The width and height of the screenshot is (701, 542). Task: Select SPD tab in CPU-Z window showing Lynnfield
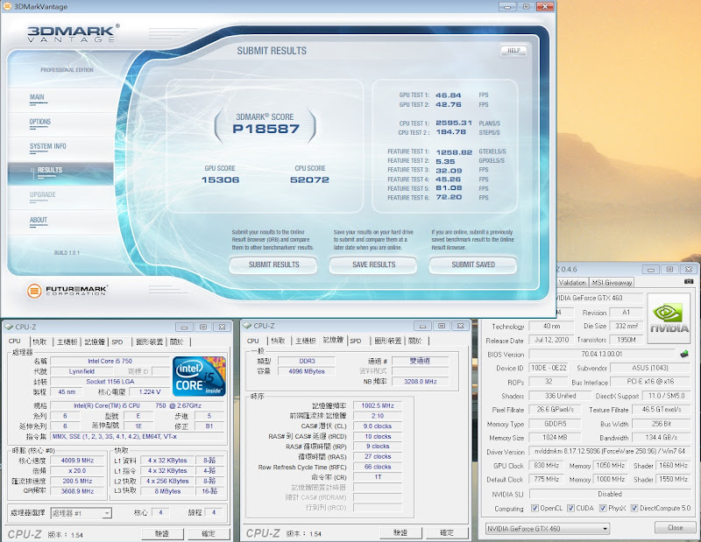[x=117, y=341]
